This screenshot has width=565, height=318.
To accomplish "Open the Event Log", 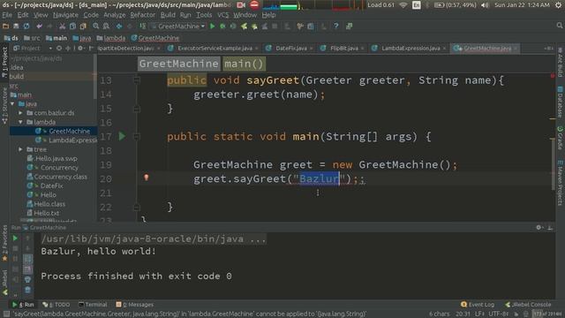I will coord(478,305).
